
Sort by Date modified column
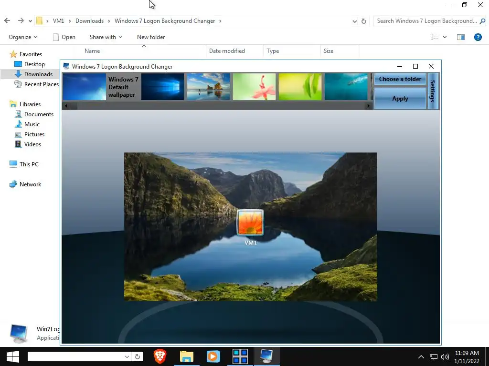pos(227,51)
